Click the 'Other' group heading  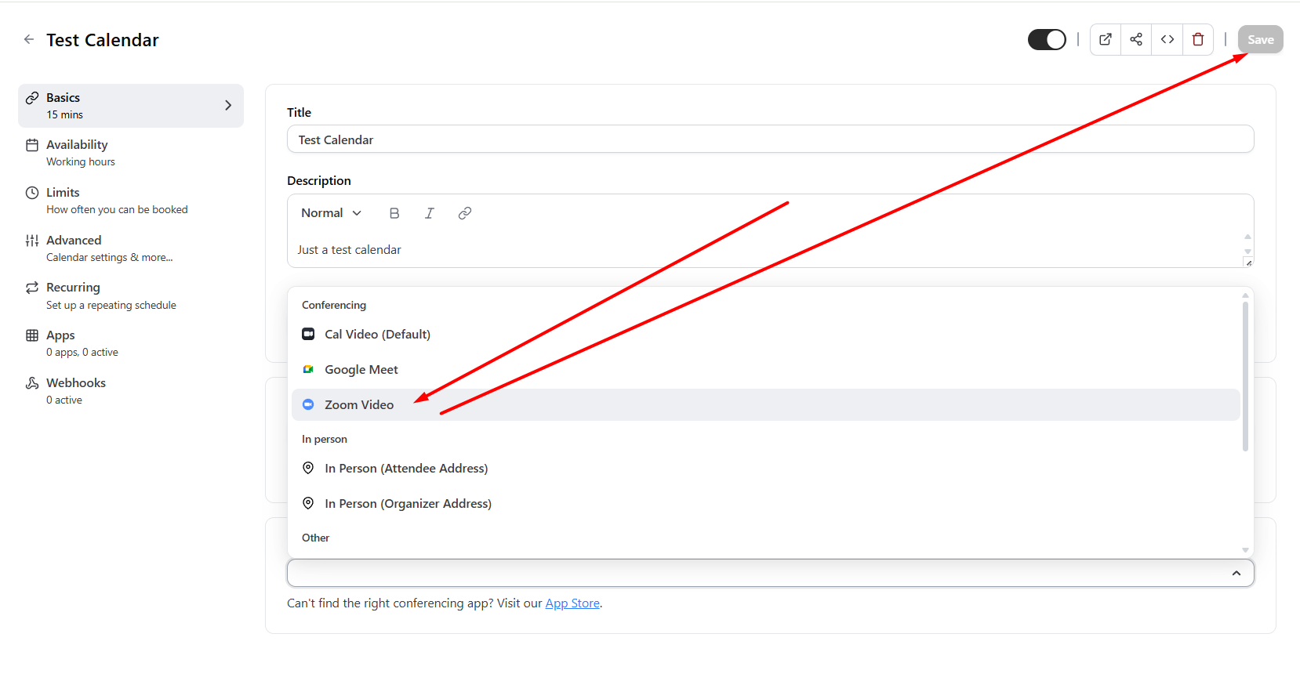[316, 538]
